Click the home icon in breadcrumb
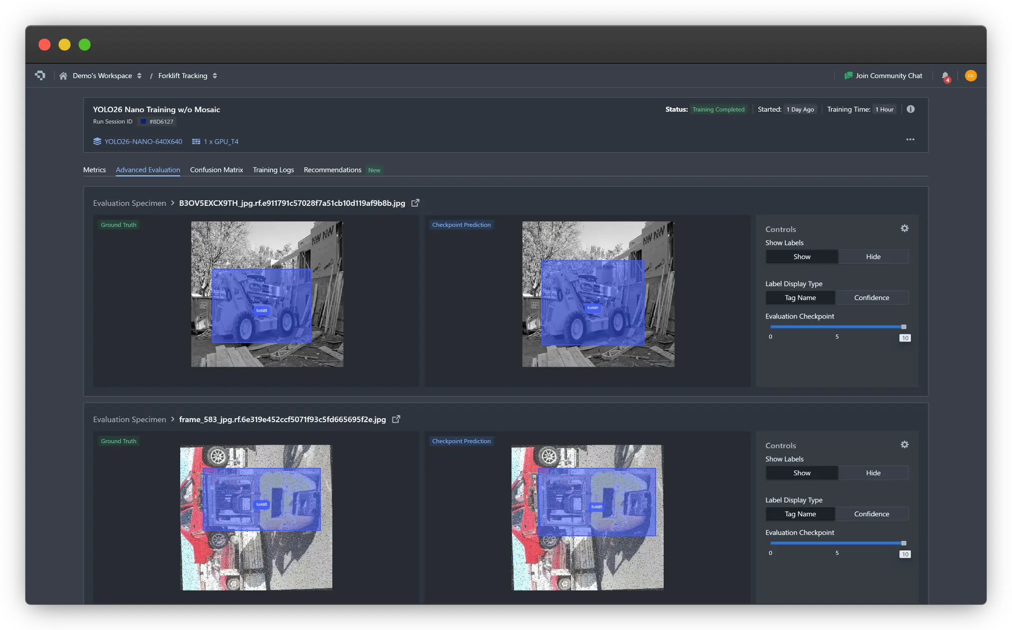Viewport: 1012px width, 630px height. click(63, 76)
